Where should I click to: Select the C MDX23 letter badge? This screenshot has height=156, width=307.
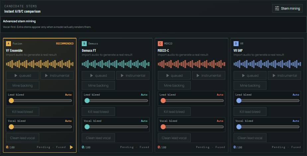(160, 43)
